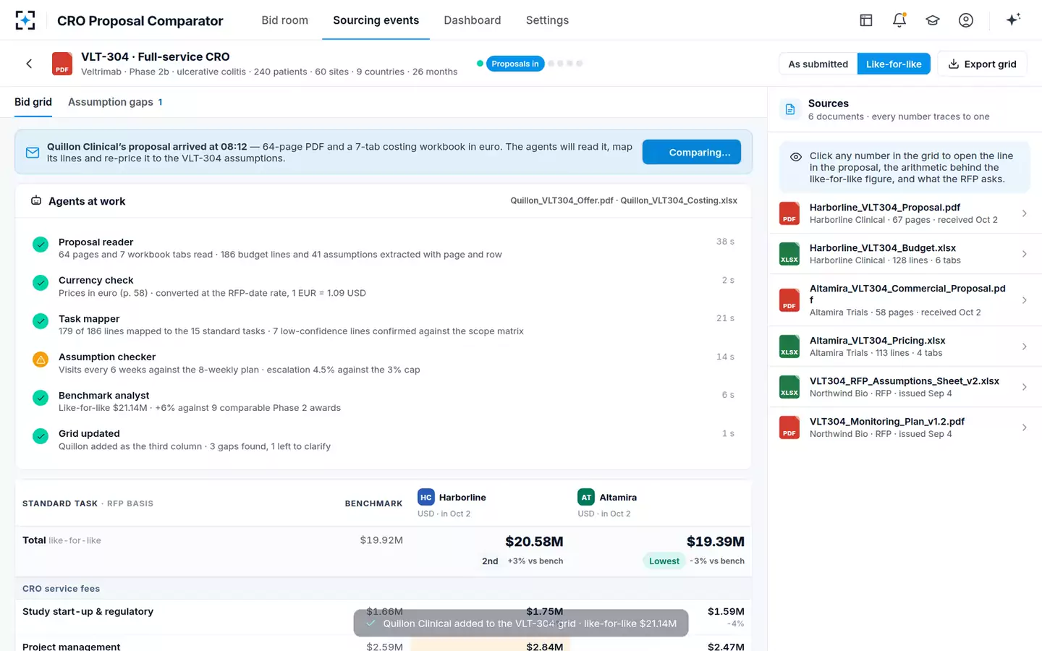Click the Harborline HC badge
Image resolution: width=1042 pixels, height=651 pixels.
426,497
